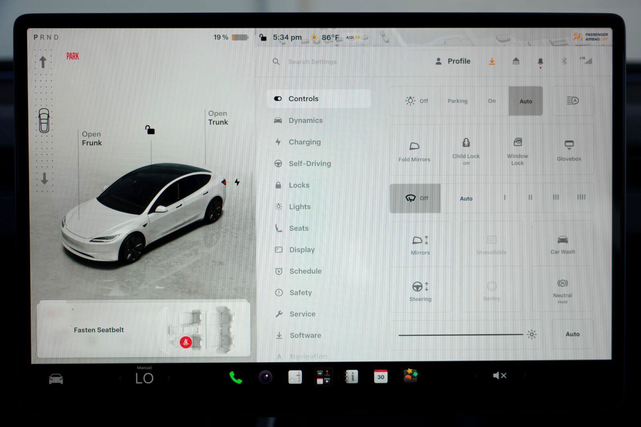Open the software download arrow icon
Screen dimensions: 641x427
pyautogui.click(x=492, y=61)
